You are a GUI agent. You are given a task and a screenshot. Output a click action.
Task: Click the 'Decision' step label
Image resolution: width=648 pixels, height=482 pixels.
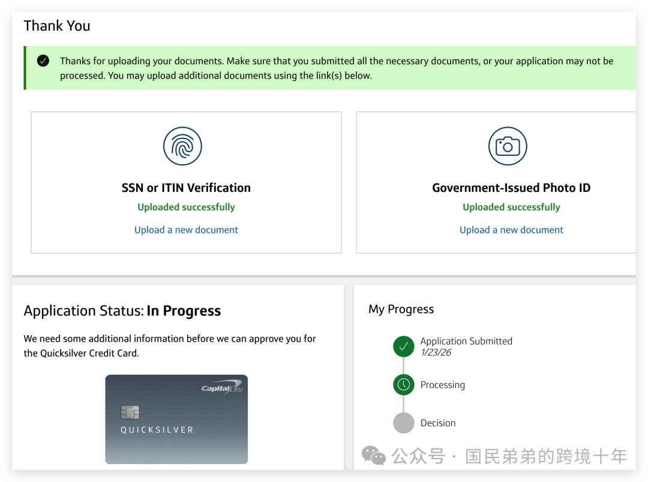click(438, 423)
